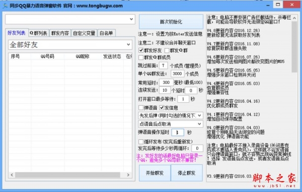Click the 发完后等待多少秒再循环 field
Viewport: 302px width, 192px height.
pyautogui.click(x=197, y=148)
